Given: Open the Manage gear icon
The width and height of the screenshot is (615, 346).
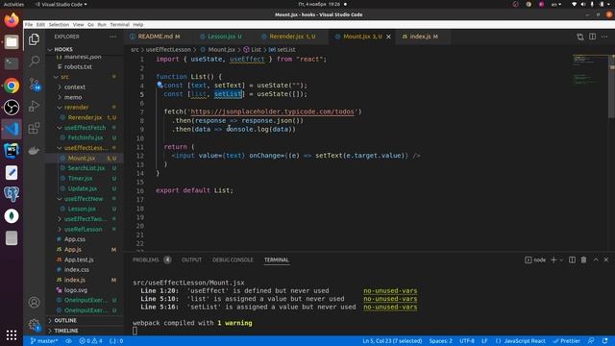Looking at the screenshot, I should pos(35,325).
